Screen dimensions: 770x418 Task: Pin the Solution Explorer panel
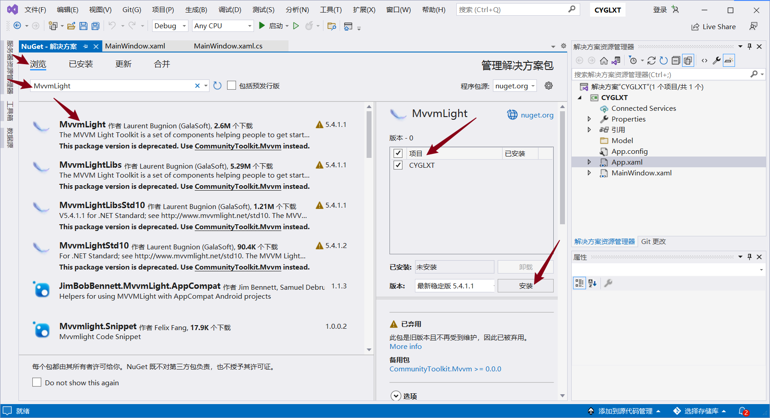tap(749, 47)
